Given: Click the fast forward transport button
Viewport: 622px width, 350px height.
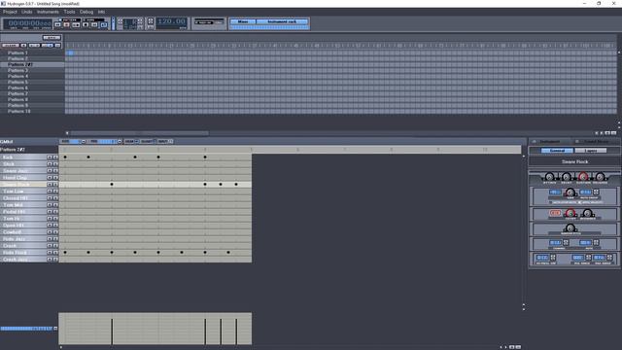Looking at the screenshot, I should (x=94, y=24).
